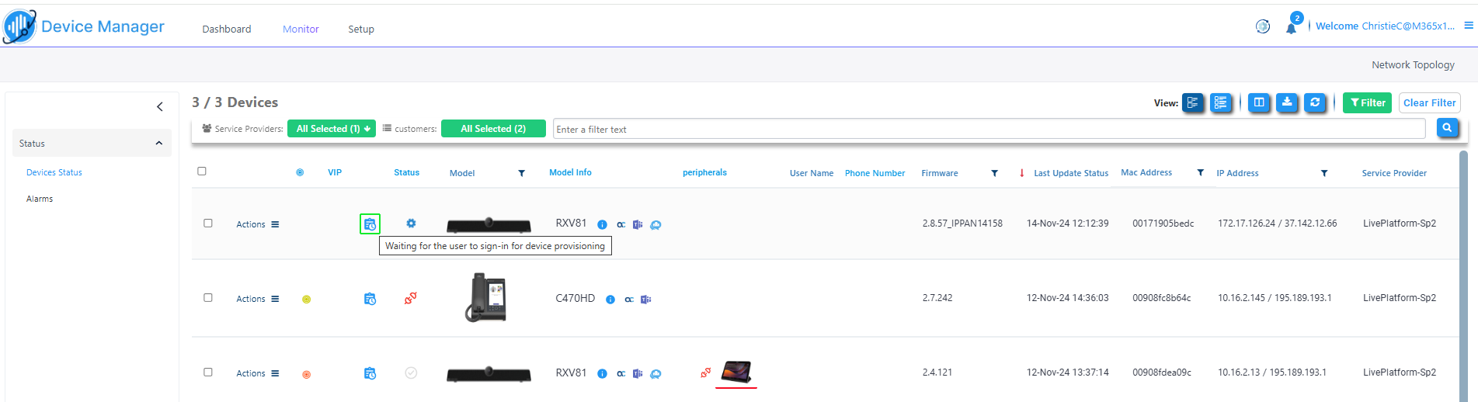Click the circular sync status icon in header
The image size is (1478, 402).
tap(1263, 26)
